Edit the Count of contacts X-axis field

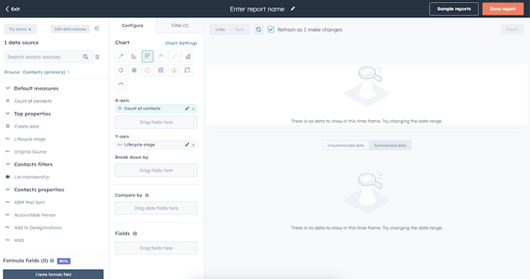(x=187, y=109)
